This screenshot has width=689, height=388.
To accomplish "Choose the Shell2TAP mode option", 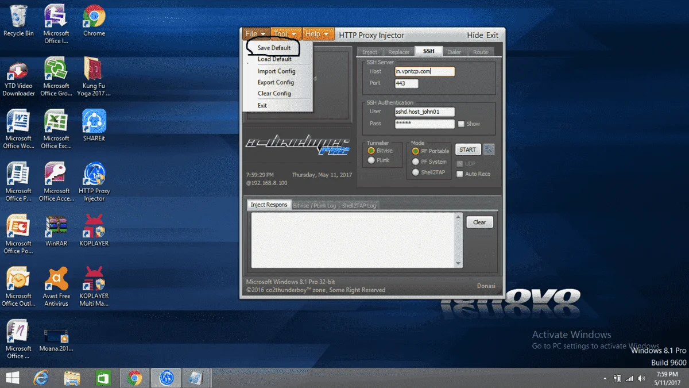I will pos(416,172).
